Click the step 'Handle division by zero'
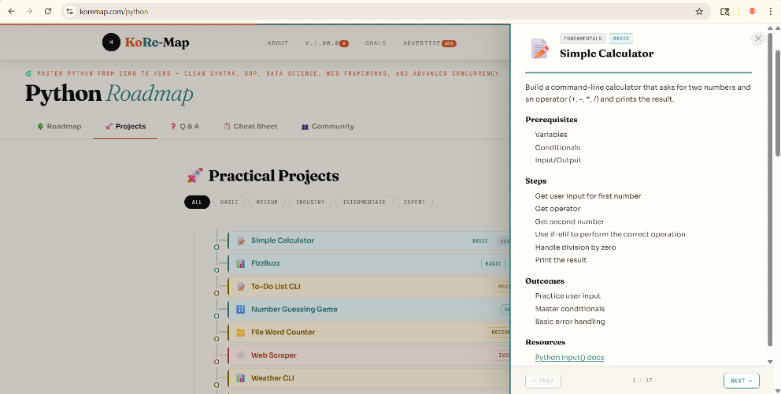 coord(576,247)
